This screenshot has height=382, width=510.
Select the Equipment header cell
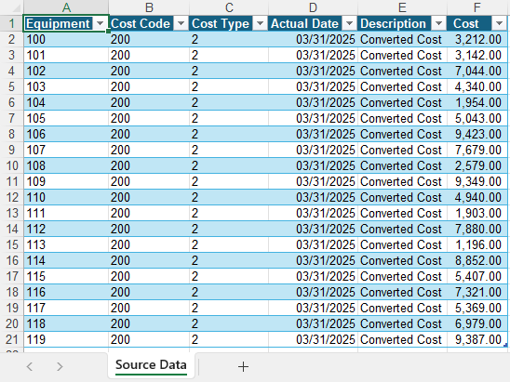tap(59, 23)
